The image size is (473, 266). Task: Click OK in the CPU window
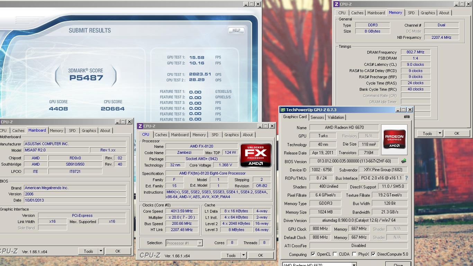click(x=260, y=255)
